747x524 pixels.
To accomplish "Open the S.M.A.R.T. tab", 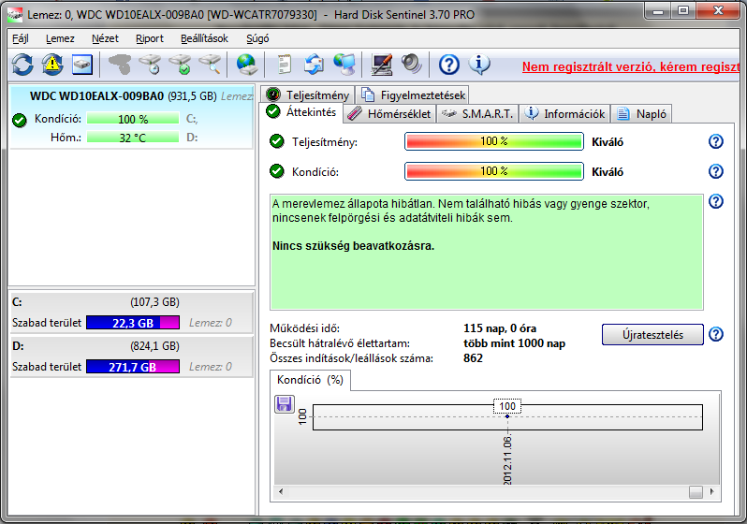I will (x=476, y=114).
